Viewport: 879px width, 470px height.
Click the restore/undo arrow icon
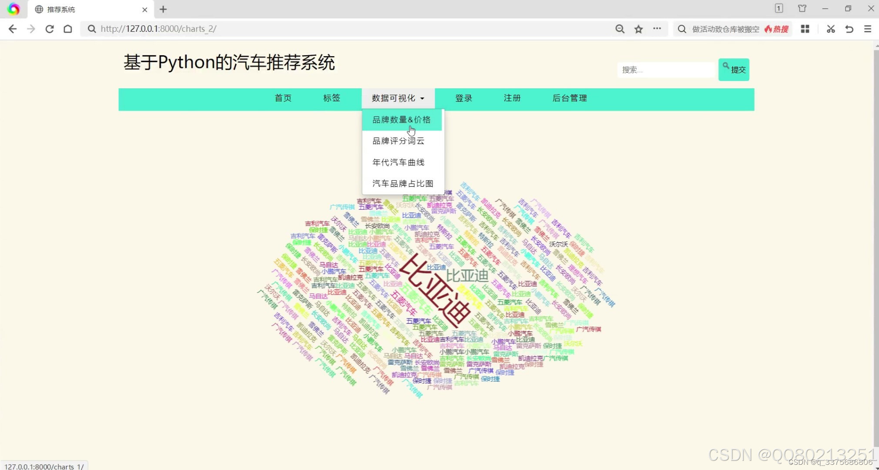(849, 29)
